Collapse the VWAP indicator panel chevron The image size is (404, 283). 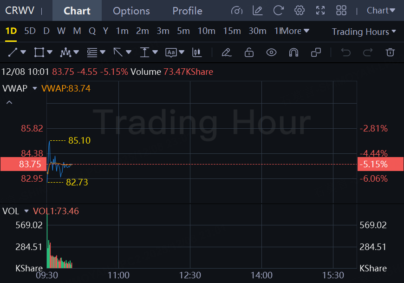(x=9, y=102)
